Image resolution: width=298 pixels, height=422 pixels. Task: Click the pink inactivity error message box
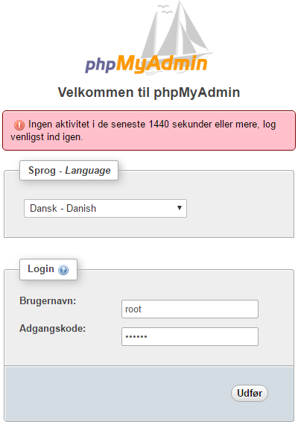click(149, 130)
